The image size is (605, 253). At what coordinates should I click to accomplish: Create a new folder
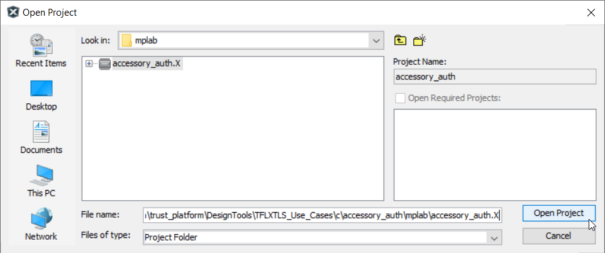pos(419,40)
